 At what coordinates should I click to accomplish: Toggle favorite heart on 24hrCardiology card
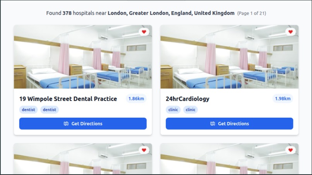coord(290,32)
